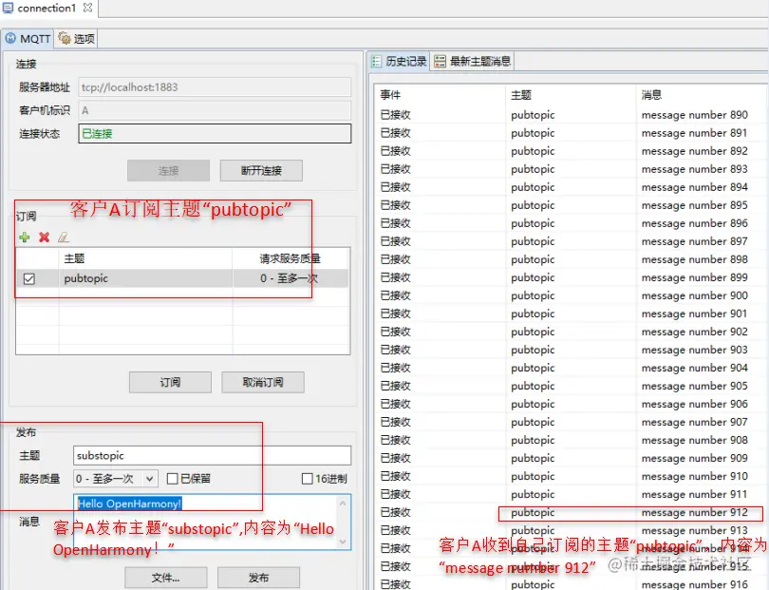Select the row with message number 912
769x590 pixels.
point(571,512)
